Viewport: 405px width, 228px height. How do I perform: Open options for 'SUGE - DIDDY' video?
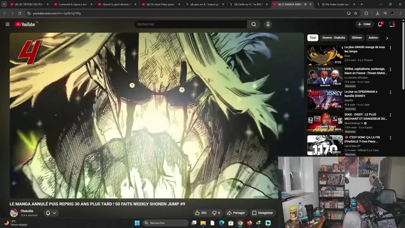(390, 115)
